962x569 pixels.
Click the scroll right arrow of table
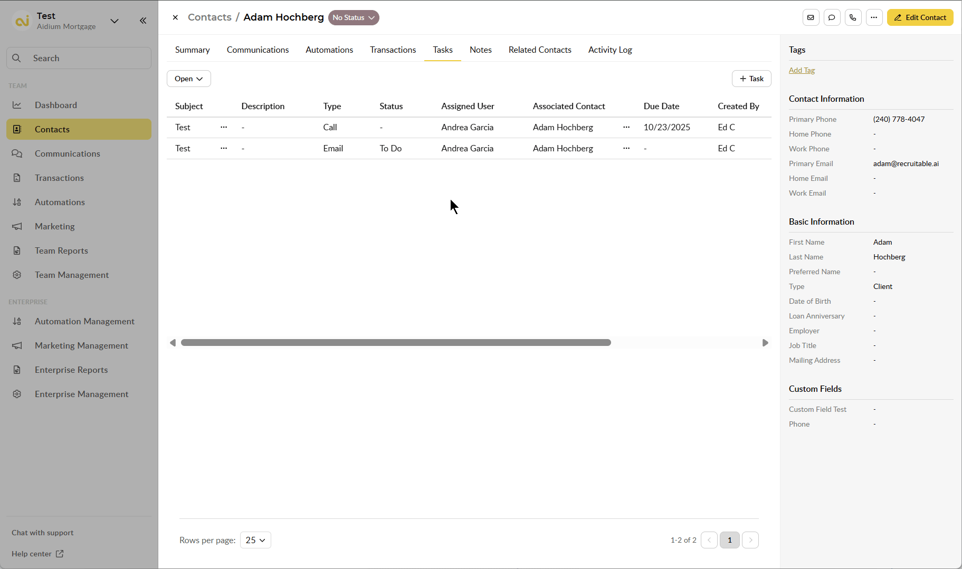pos(765,343)
